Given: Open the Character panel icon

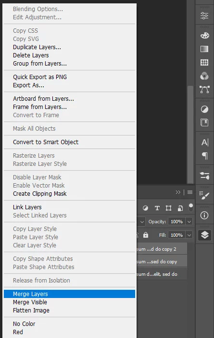Looking at the screenshot, I should [x=205, y=143].
